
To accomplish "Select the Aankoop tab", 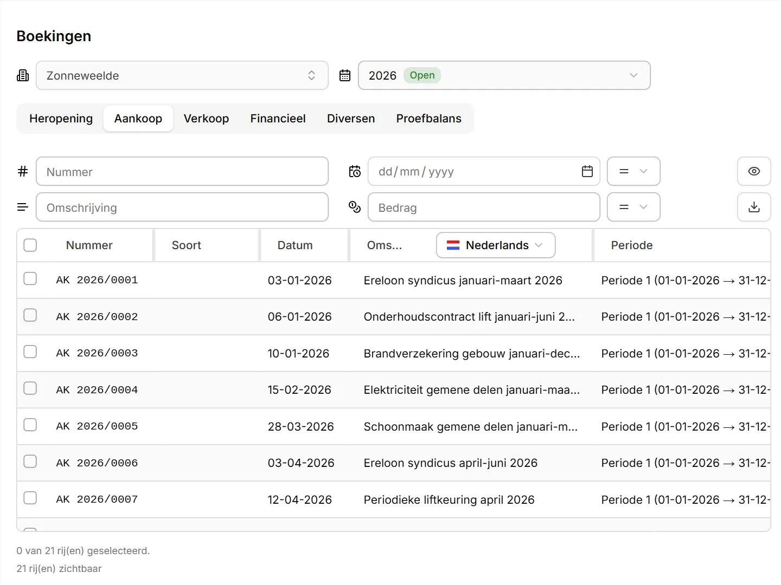I will pyautogui.click(x=138, y=119).
